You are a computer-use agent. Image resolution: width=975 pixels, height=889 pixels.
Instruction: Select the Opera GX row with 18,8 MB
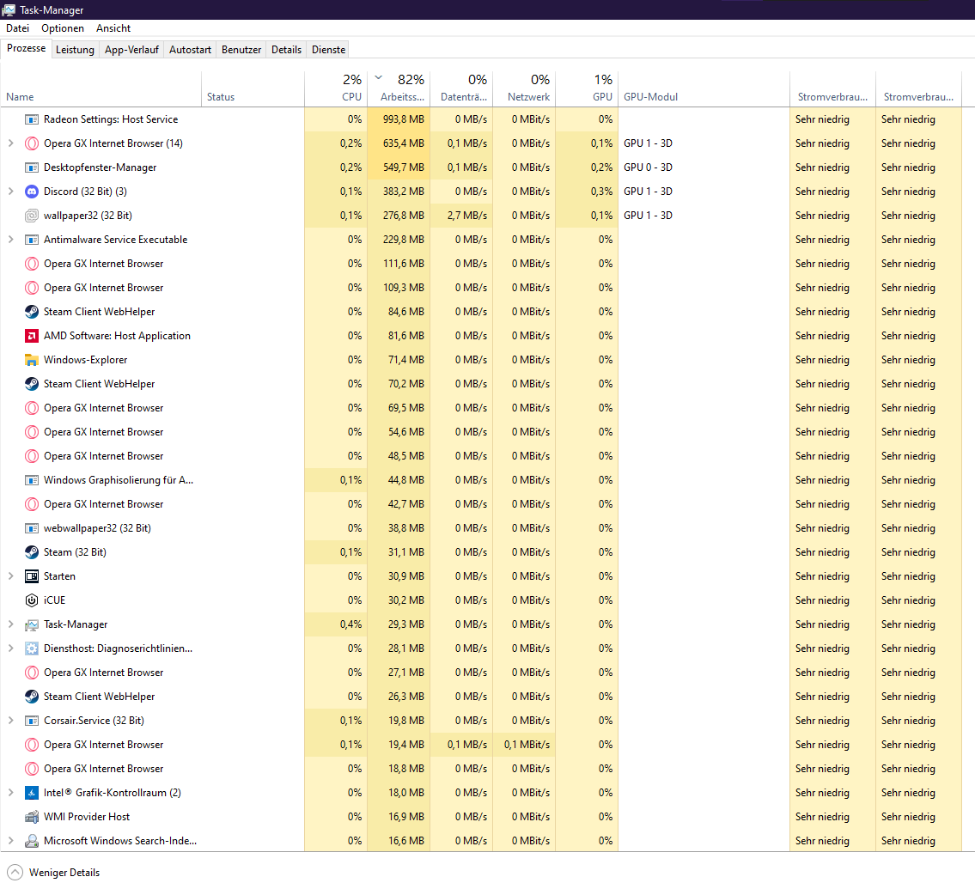[481, 769]
